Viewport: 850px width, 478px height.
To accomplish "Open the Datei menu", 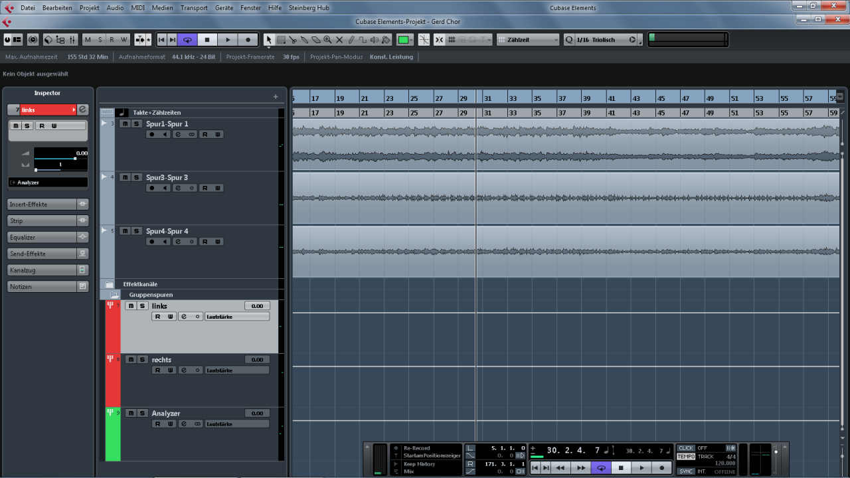I will click(x=28, y=8).
